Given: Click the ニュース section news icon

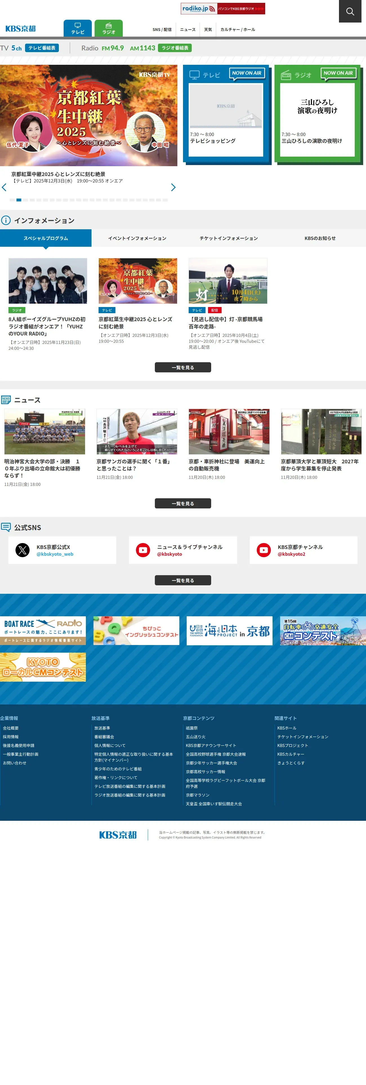Looking at the screenshot, I should [x=6, y=400].
